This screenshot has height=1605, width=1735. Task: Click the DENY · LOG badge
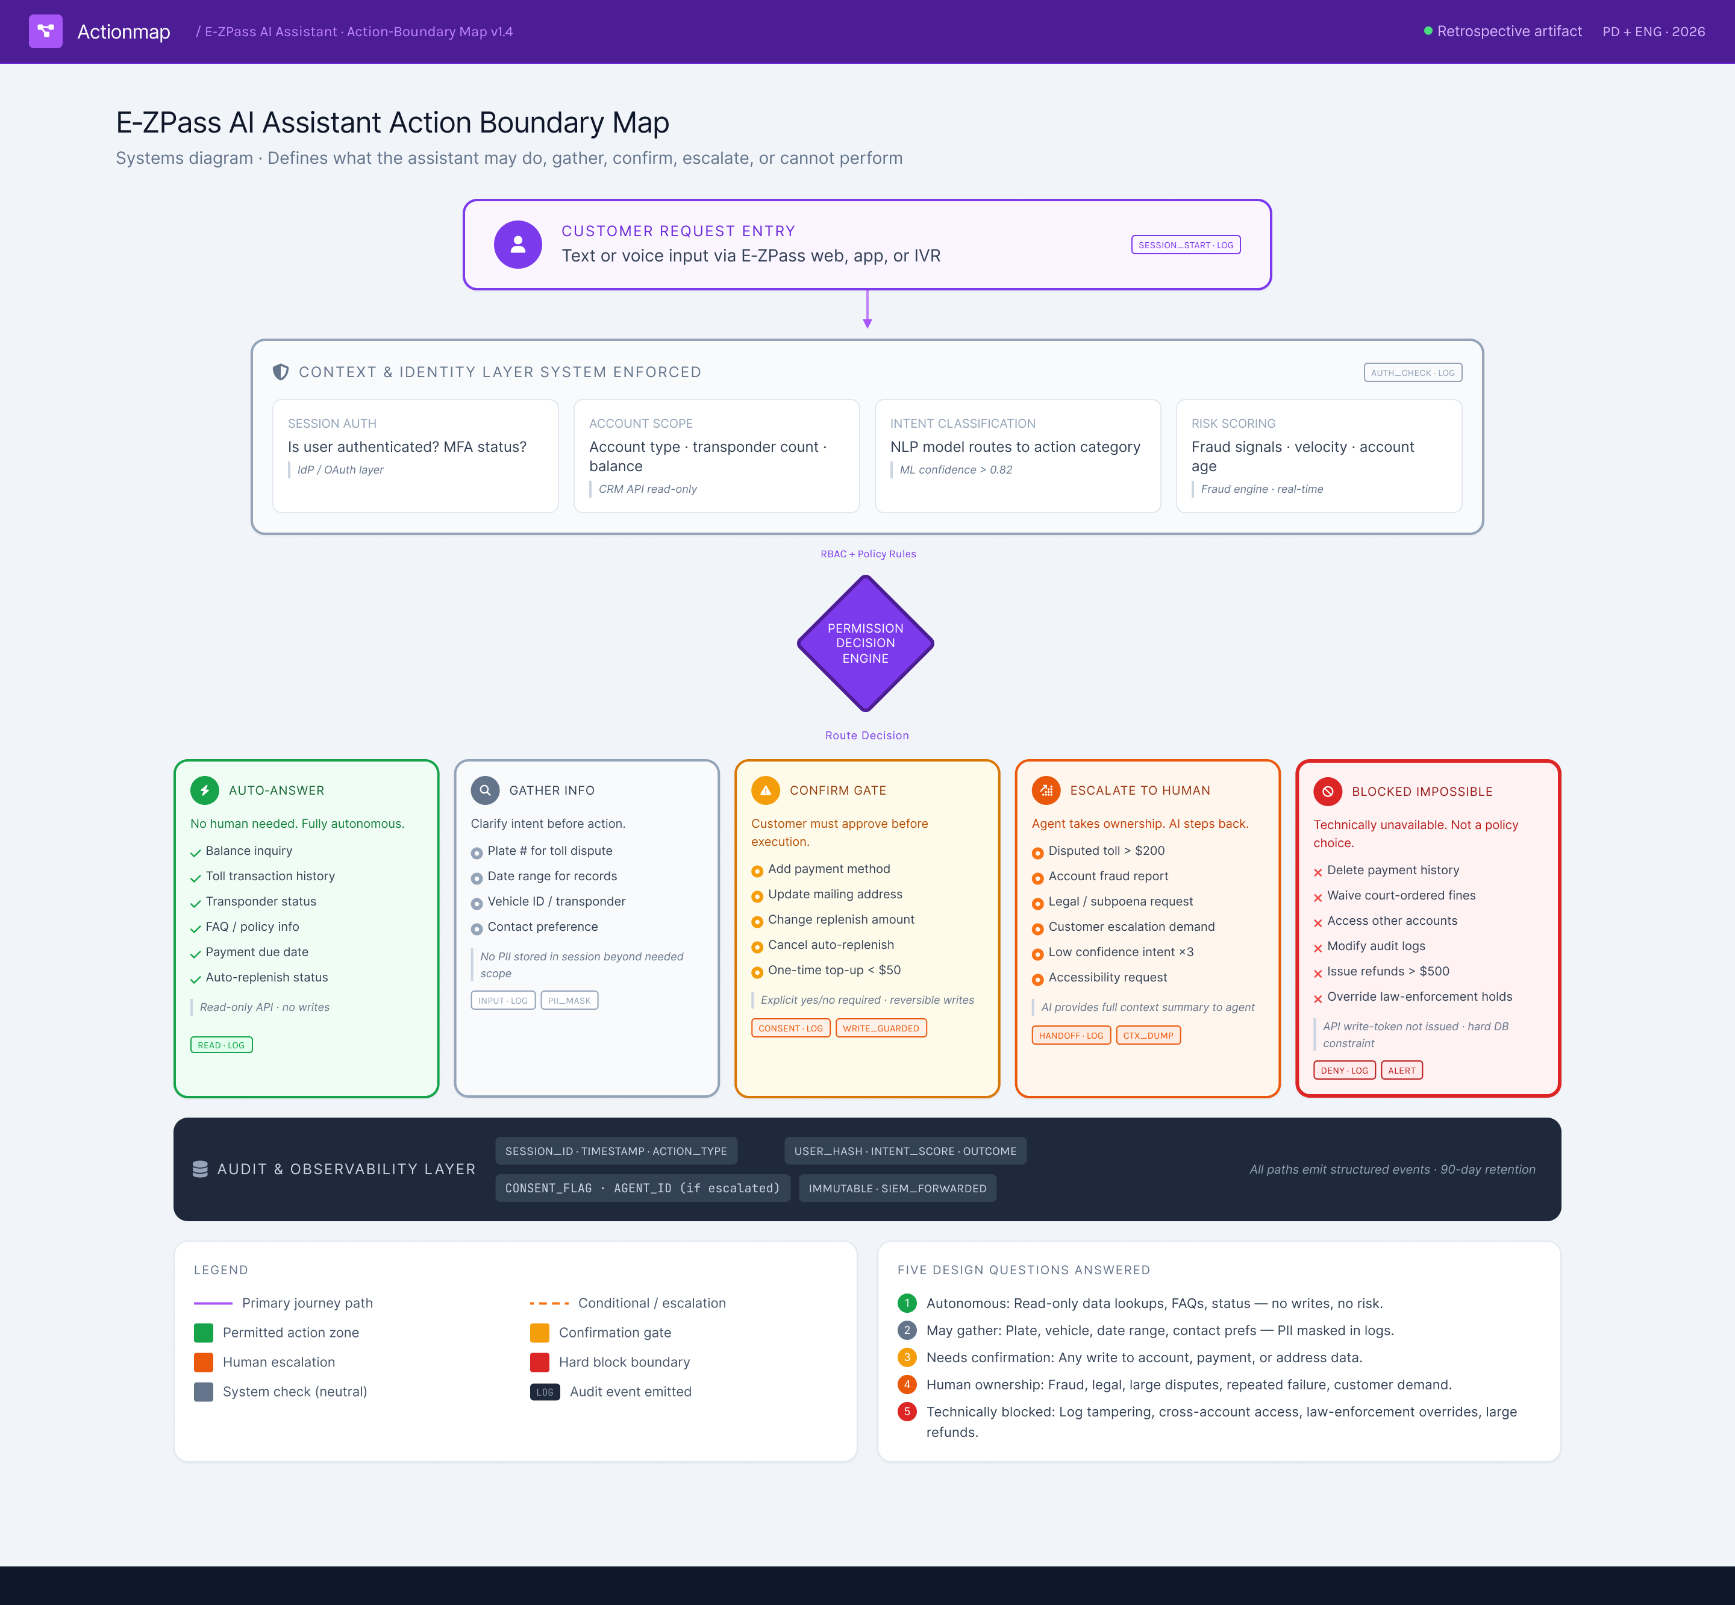1344,1071
